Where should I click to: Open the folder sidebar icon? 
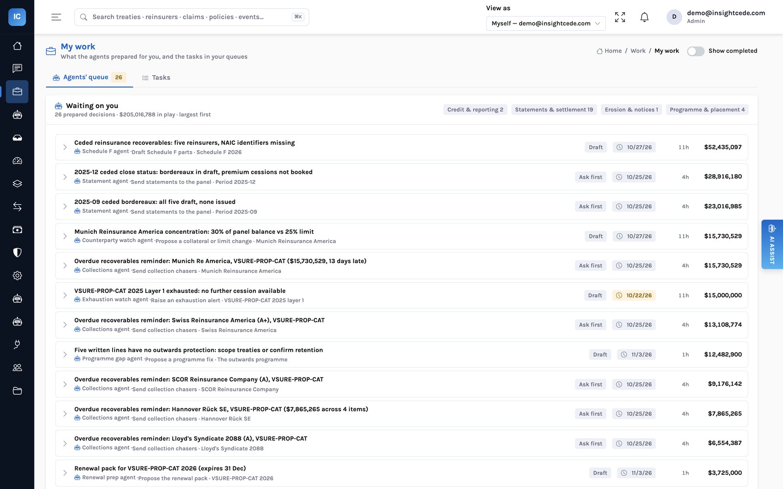click(17, 391)
